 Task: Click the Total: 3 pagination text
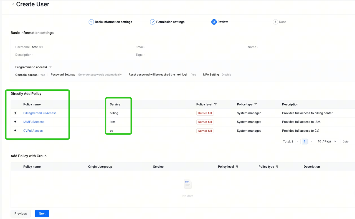tap(288, 141)
